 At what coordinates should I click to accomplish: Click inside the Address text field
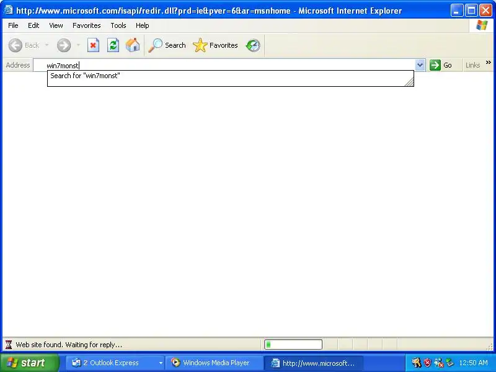(224, 65)
